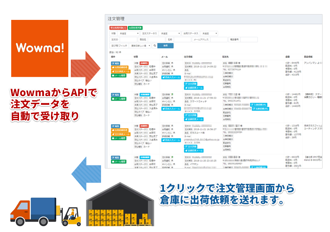Viewport: 330px width, 232px height.
Task: Edit the スマートウォッチ order
Action: pyautogui.click(x=116, y=95)
